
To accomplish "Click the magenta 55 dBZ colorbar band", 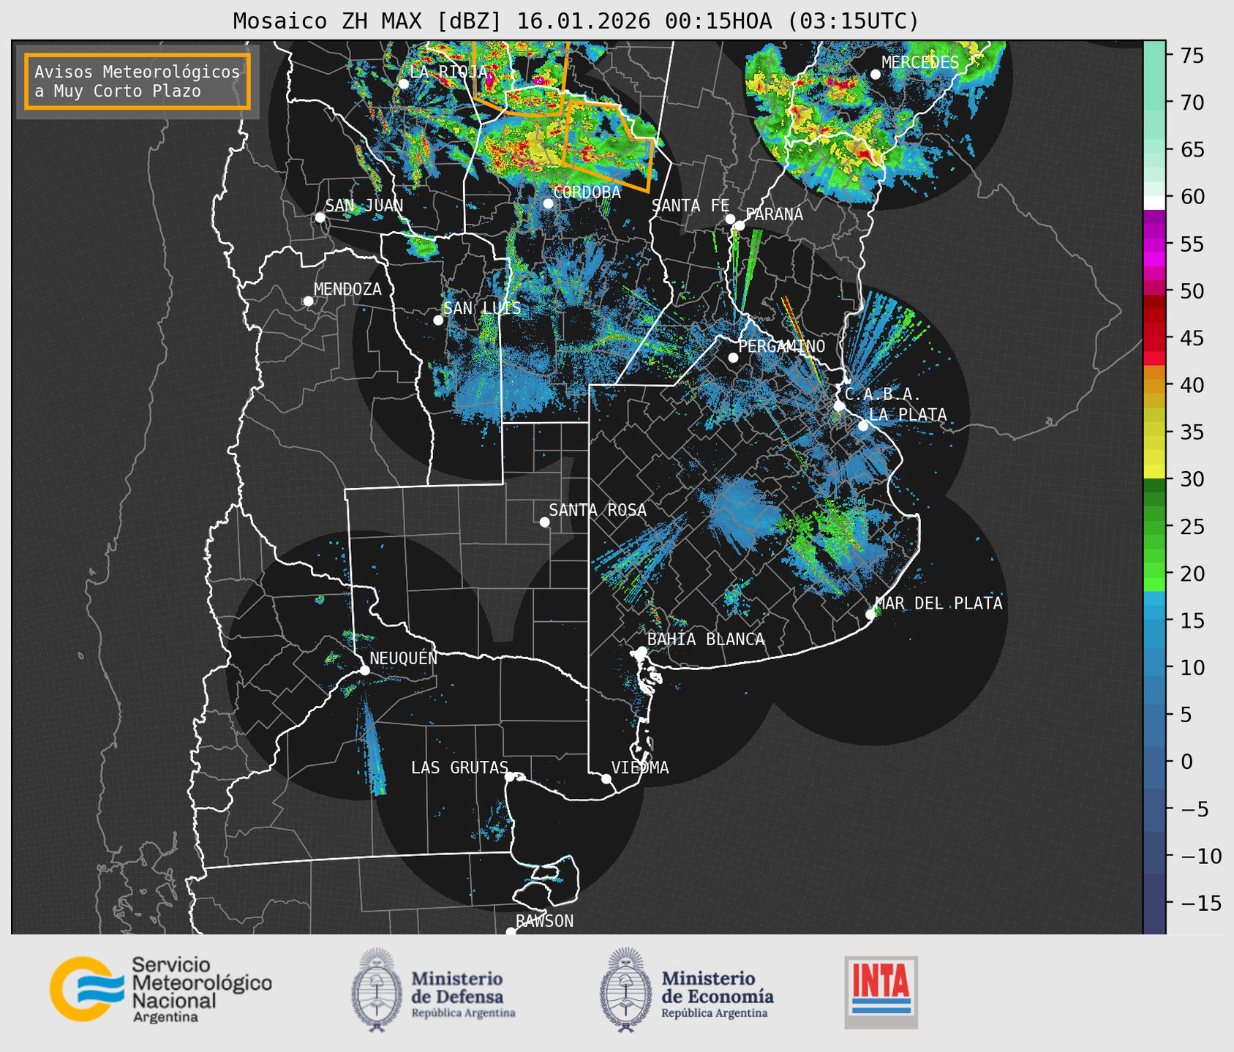I will click(x=1154, y=245).
